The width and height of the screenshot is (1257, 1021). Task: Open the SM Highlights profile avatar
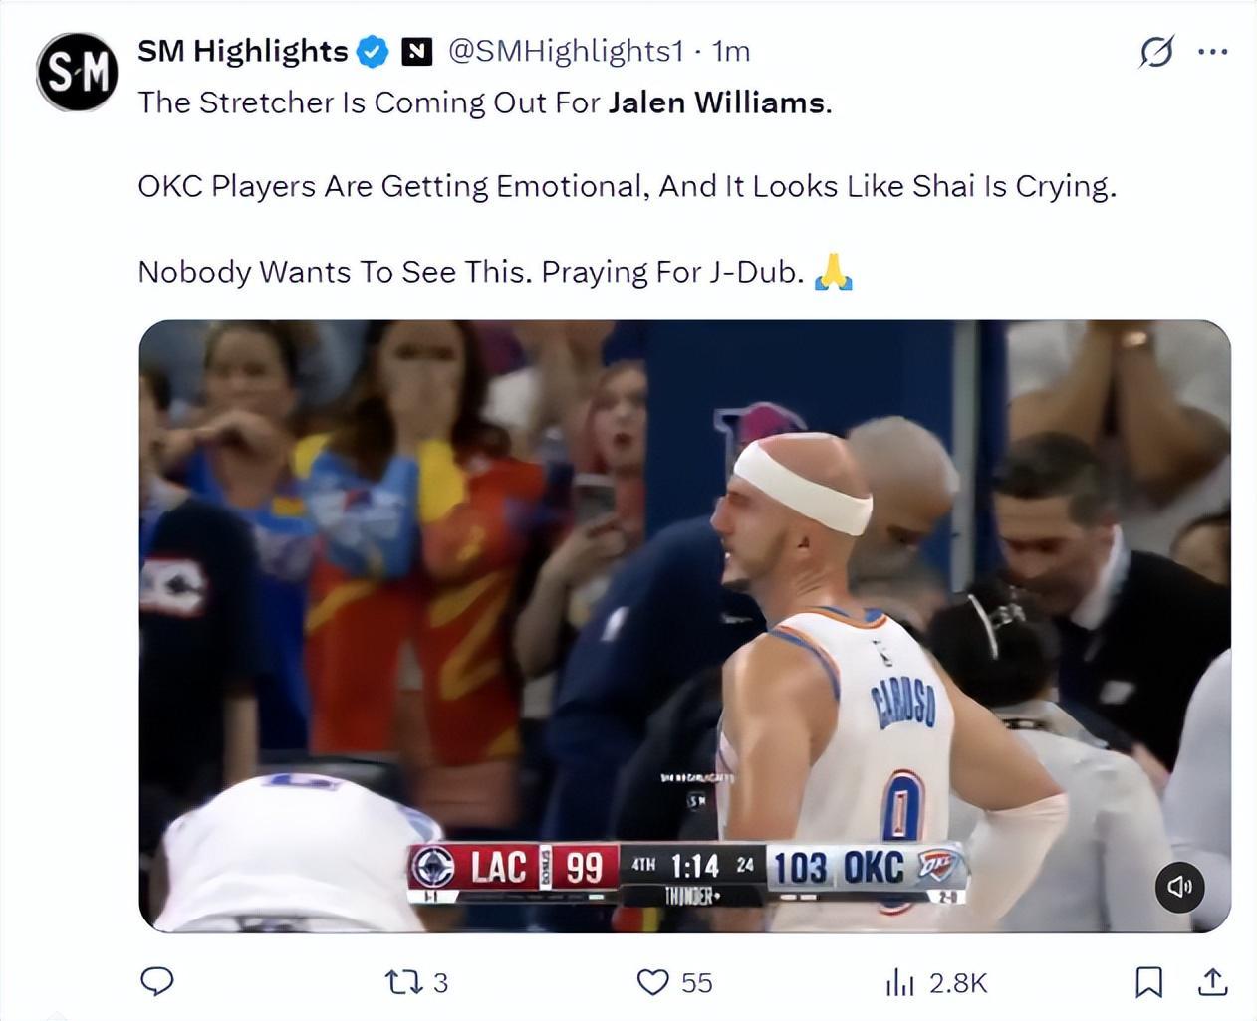click(78, 72)
